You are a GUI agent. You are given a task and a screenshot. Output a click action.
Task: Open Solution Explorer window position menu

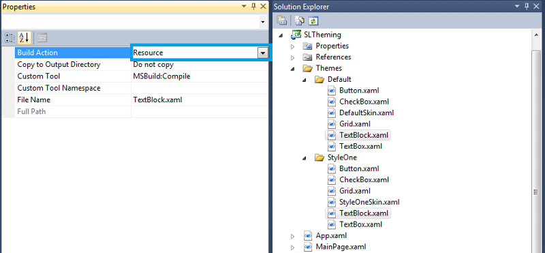517,6
